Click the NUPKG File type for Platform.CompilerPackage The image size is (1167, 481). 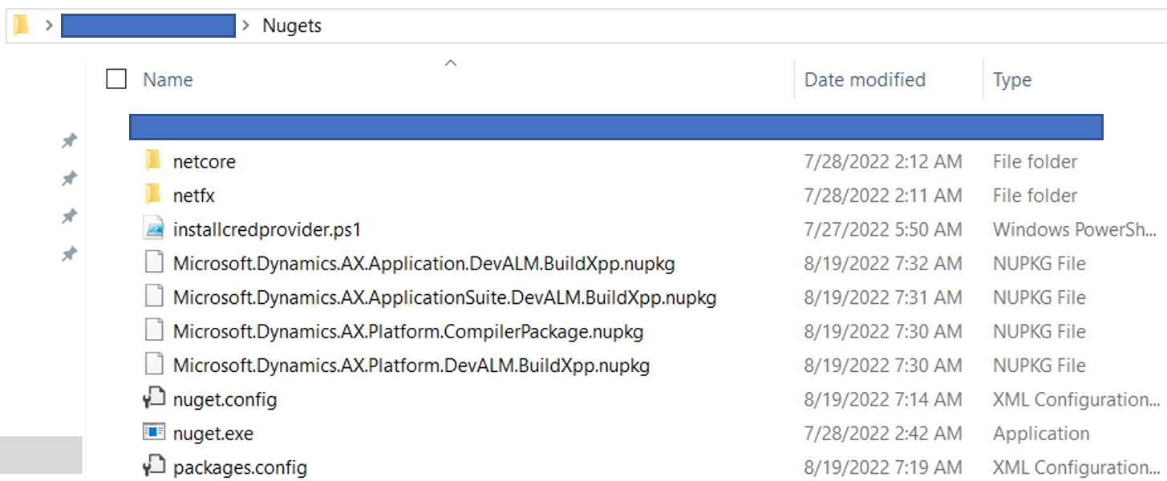point(1039,331)
